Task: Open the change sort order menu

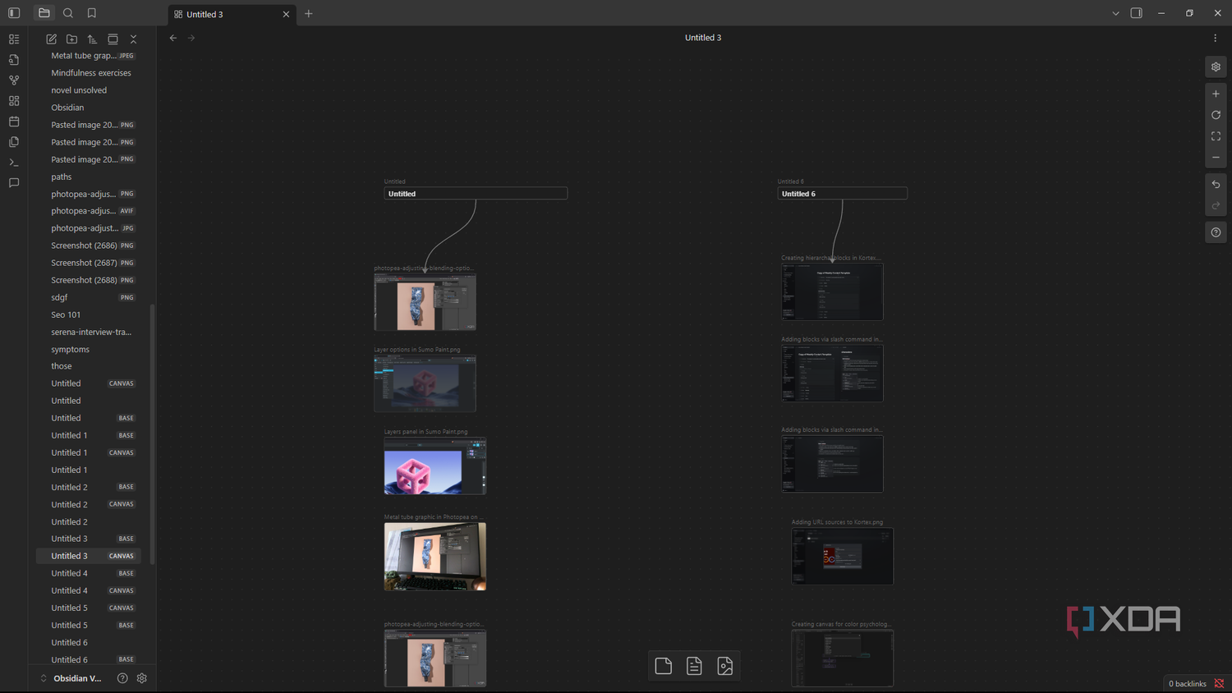Action: click(x=93, y=39)
